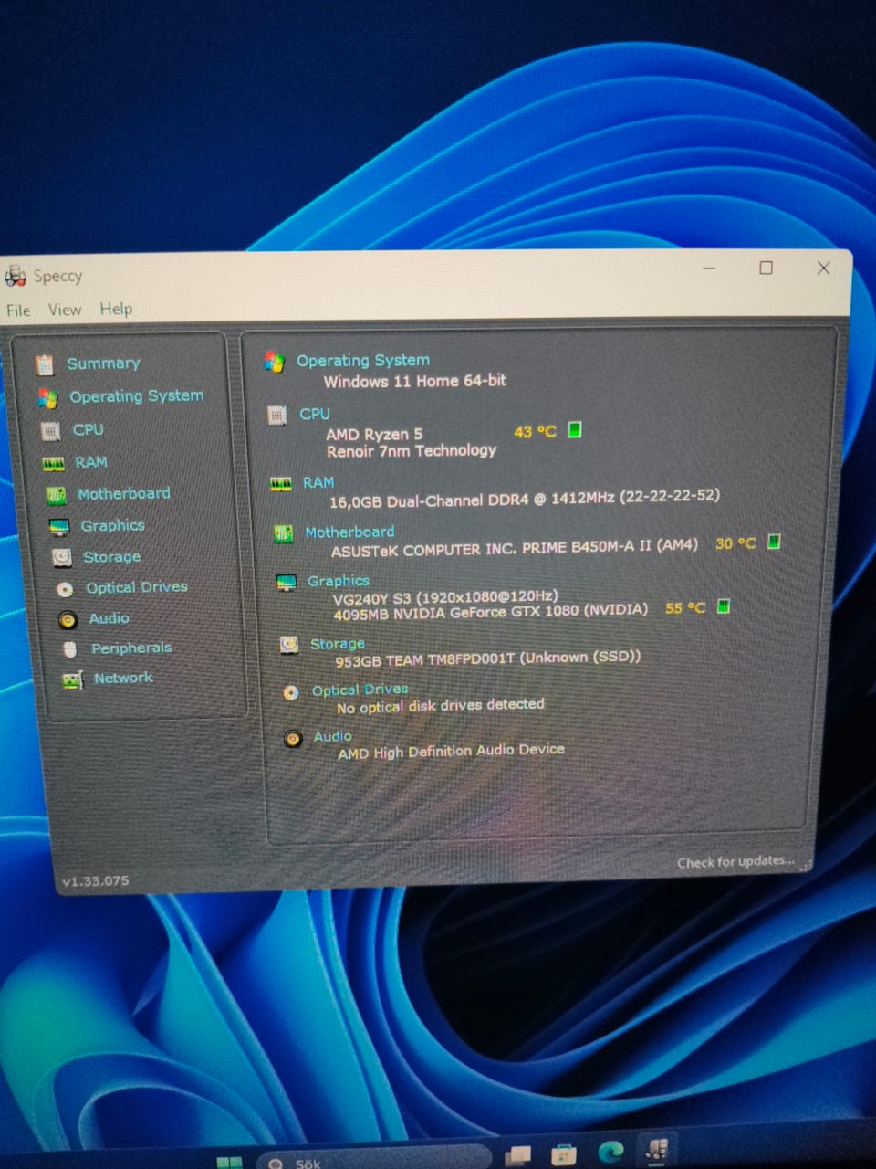Select the "953GB TEAM TM8FPD001T" storage line

click(488, 658)
